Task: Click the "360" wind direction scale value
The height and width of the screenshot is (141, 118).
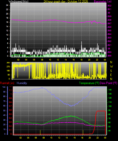Action: tap(8, 63)
